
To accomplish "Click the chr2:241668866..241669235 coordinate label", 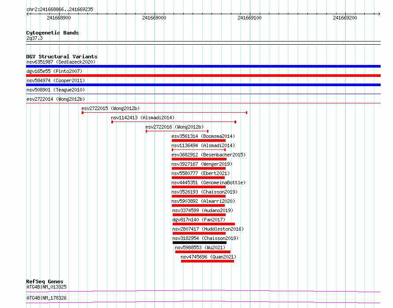I will [60, 9].
